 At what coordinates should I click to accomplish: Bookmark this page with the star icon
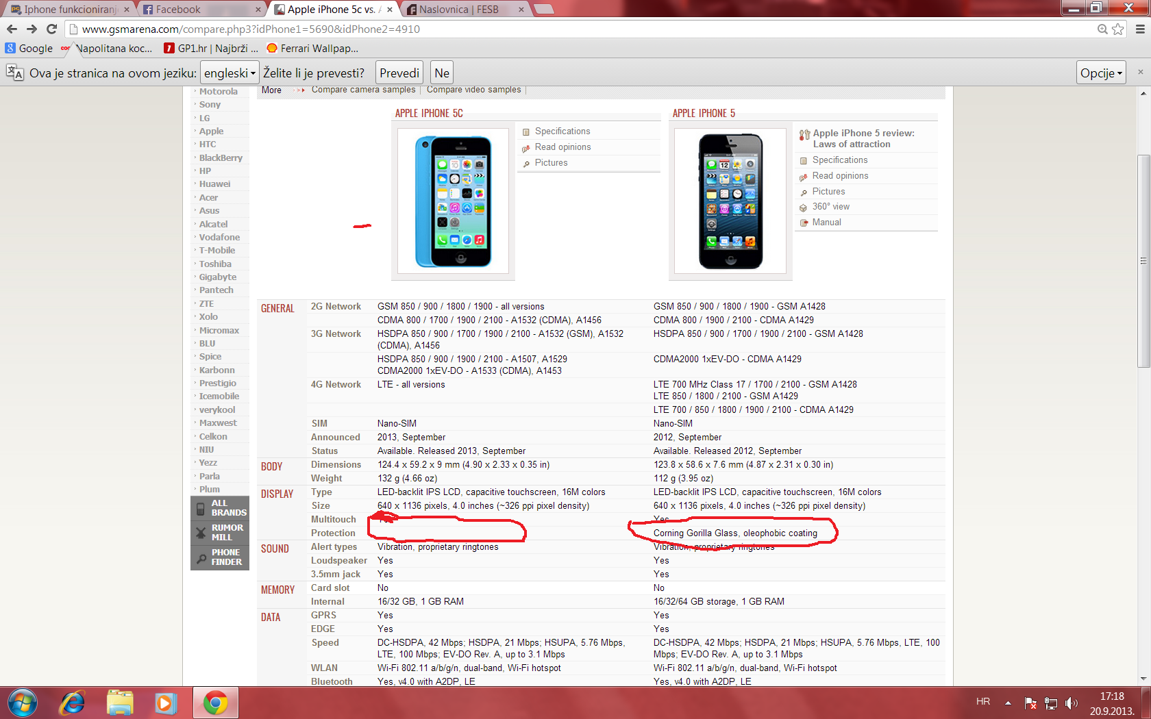tap(1118, 29)
